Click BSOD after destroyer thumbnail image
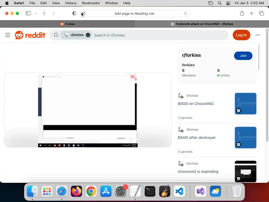 point(246,138)
